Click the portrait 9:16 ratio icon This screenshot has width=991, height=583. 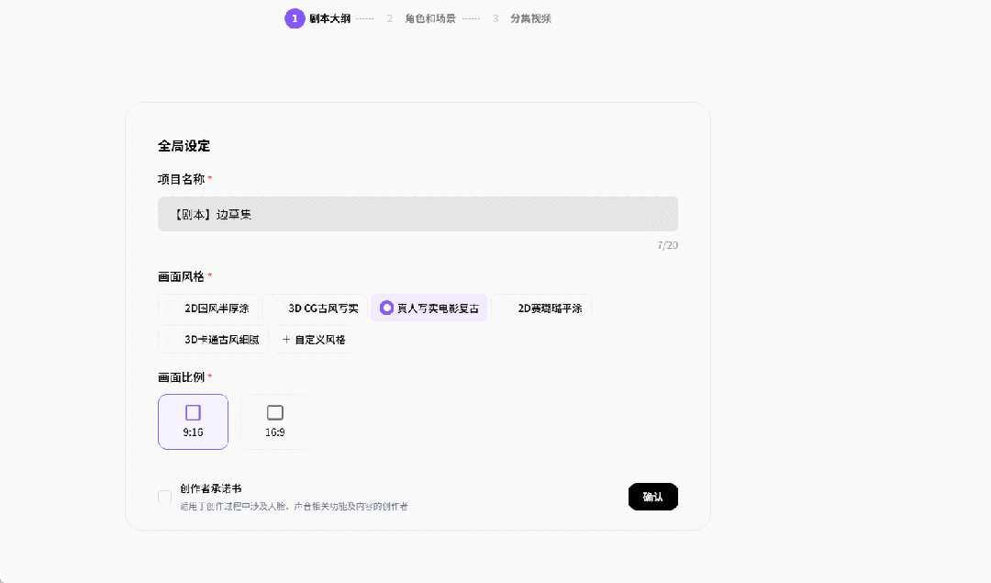pyautogui.click(x=193, y=413)
